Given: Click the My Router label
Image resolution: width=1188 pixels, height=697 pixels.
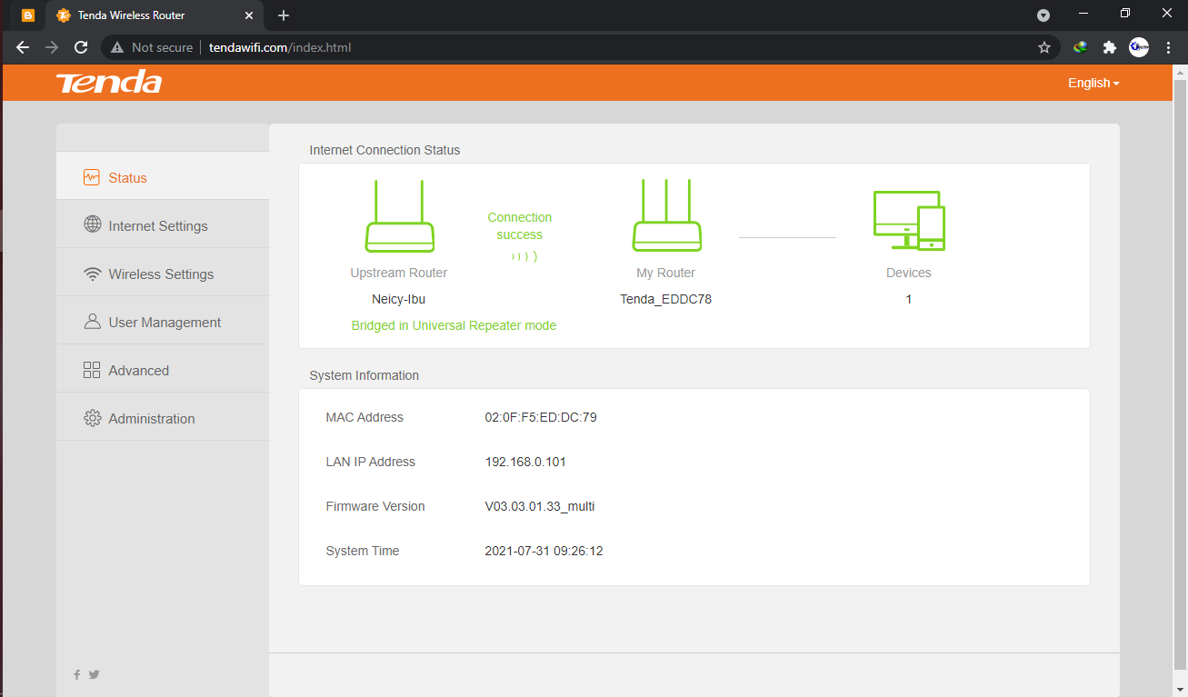Looking at the screenshot, I should [666, 273].
